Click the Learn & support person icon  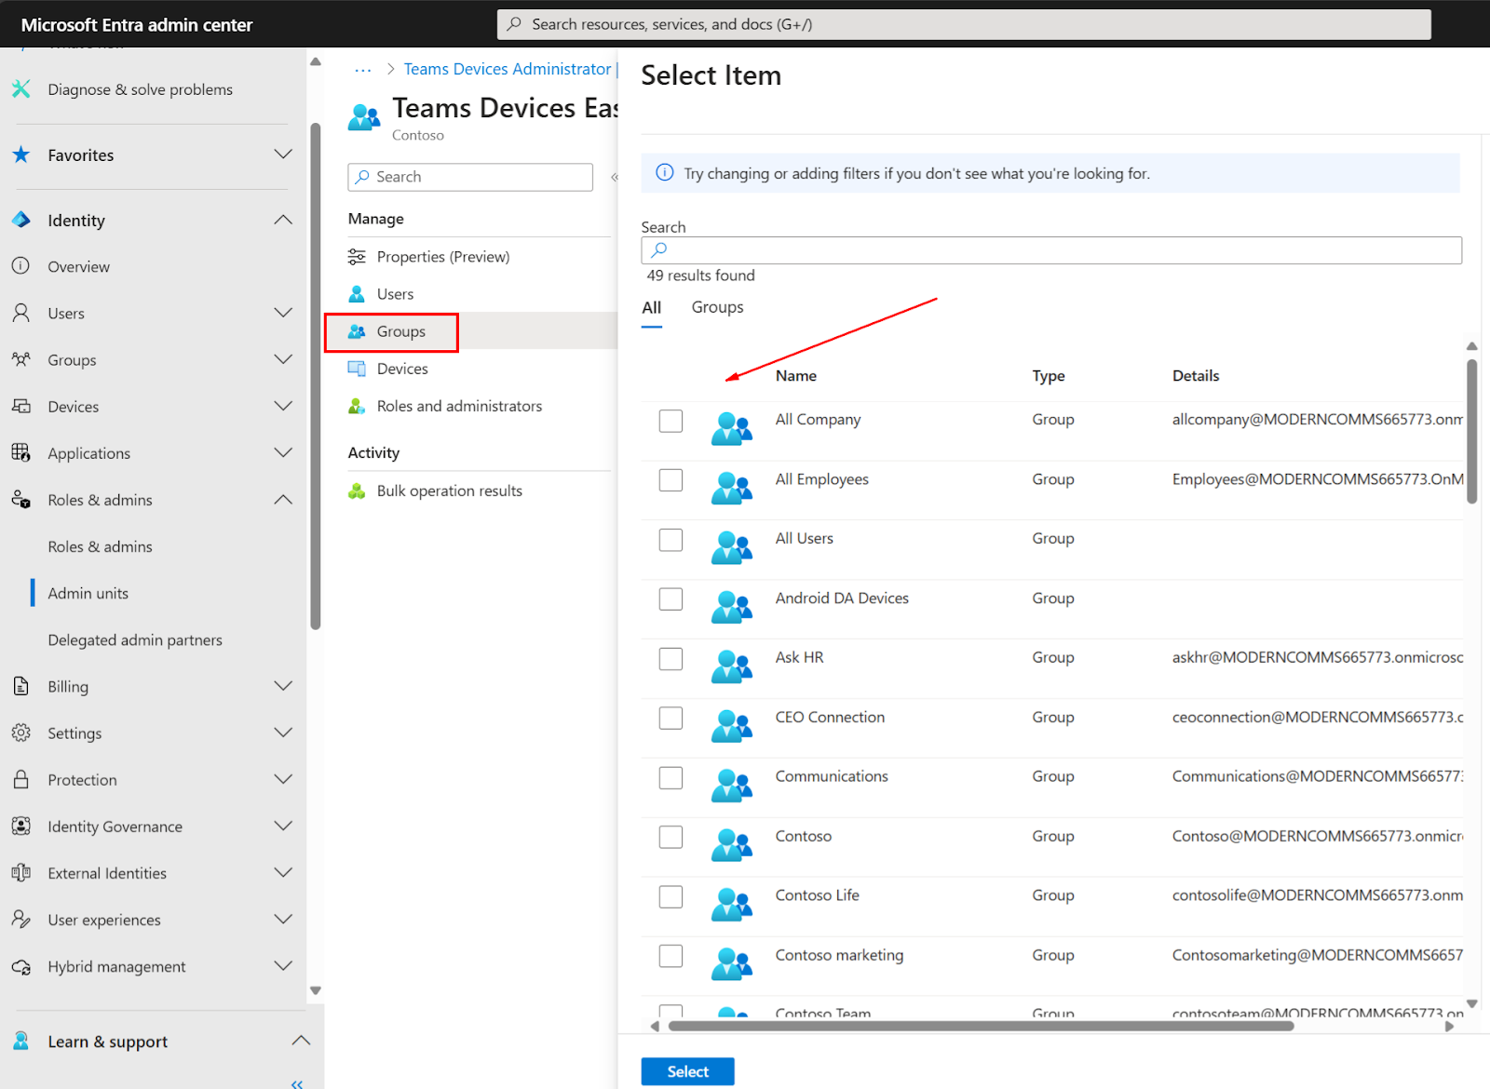pyautogui.click(x=20, y=1041)
